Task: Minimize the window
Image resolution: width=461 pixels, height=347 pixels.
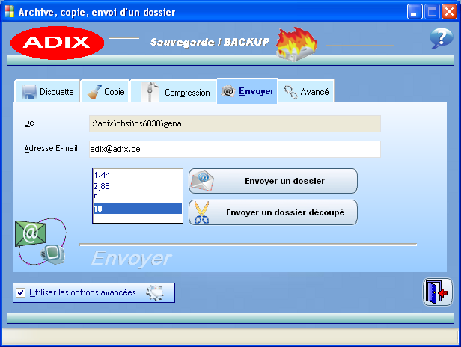Action: 415,12
